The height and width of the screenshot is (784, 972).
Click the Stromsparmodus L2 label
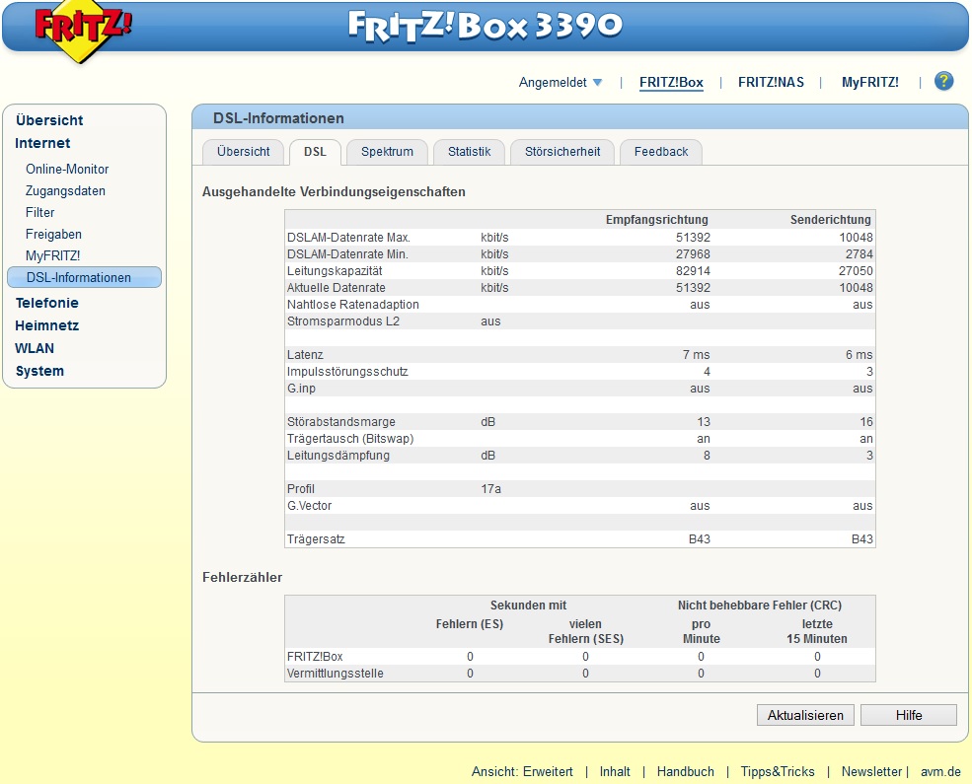[x=342, y=321]
